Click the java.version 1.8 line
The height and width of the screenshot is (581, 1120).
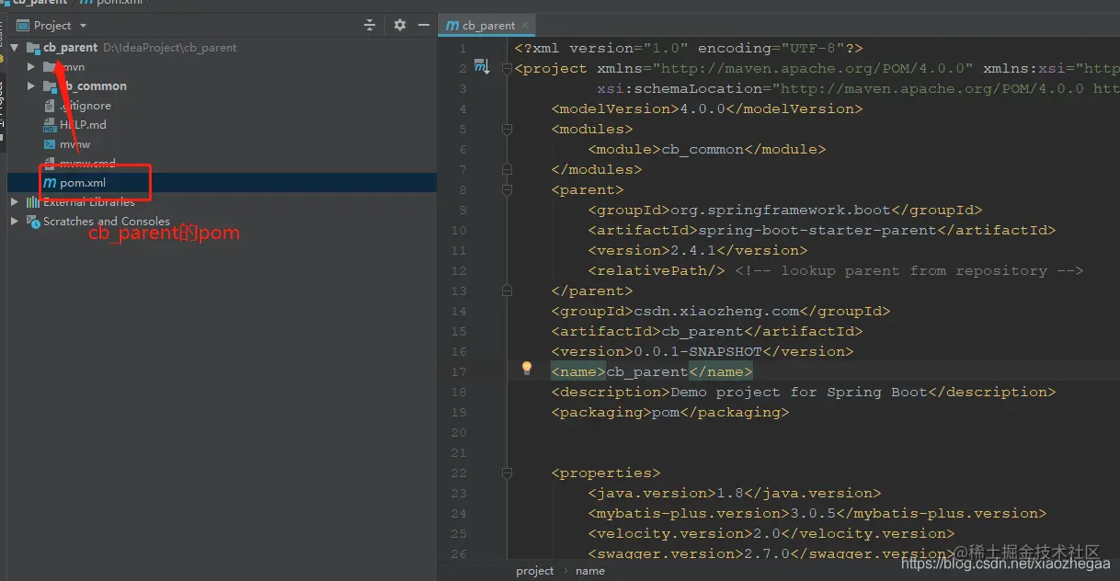[x=735, y=493]
